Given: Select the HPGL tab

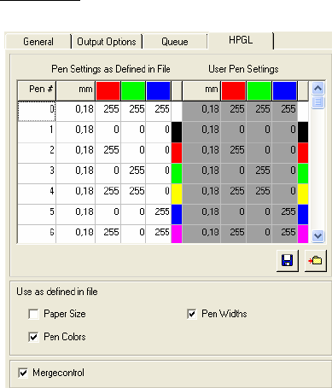Looking at the screenshot, I should tap(241, 40).
